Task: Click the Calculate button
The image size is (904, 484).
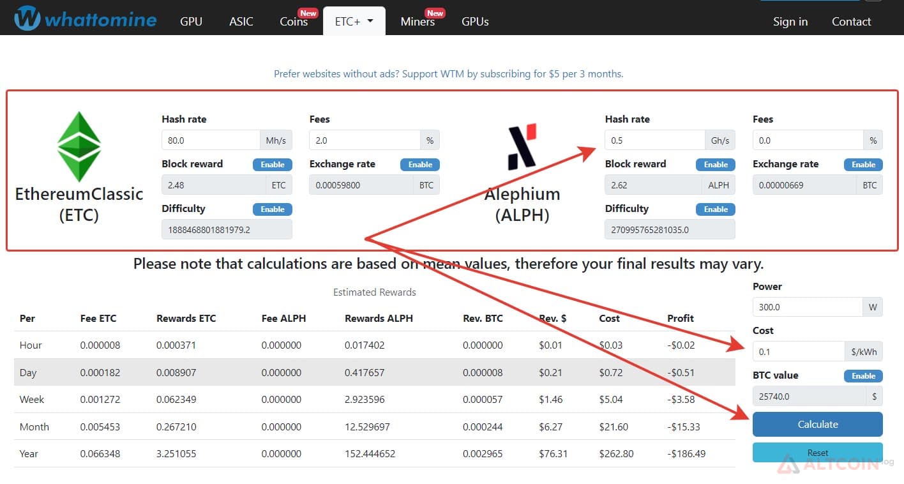Action: point(818,425)
